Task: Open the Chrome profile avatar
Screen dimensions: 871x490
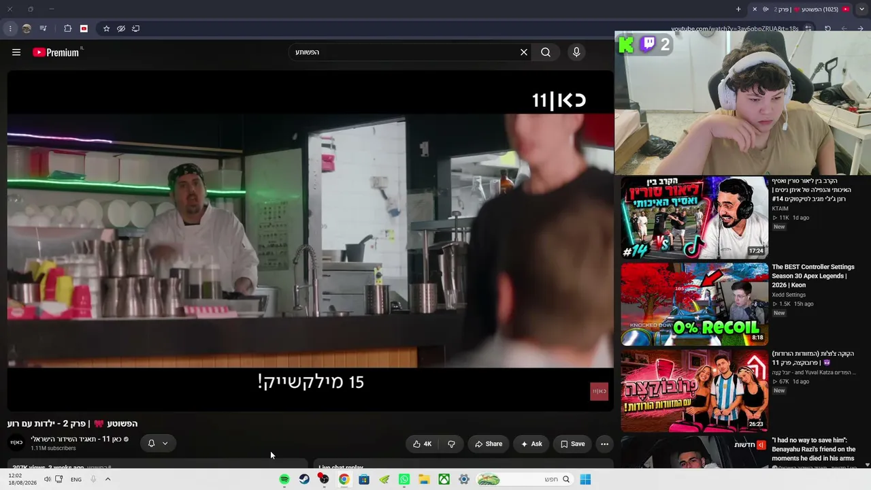Action: [x=27, y=29]
